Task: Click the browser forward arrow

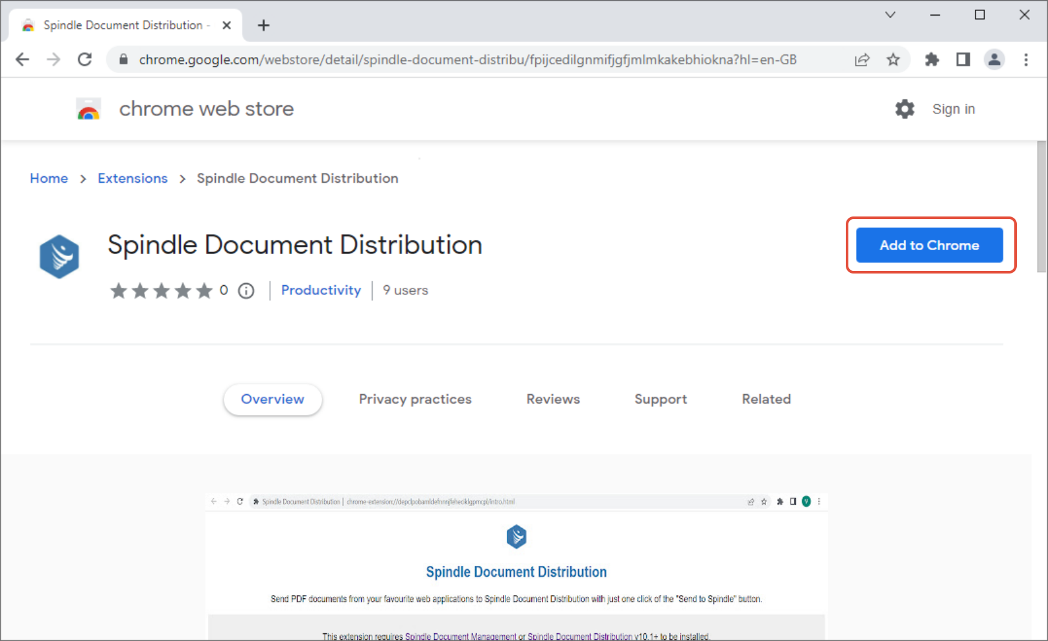Action: click(54, 60)
